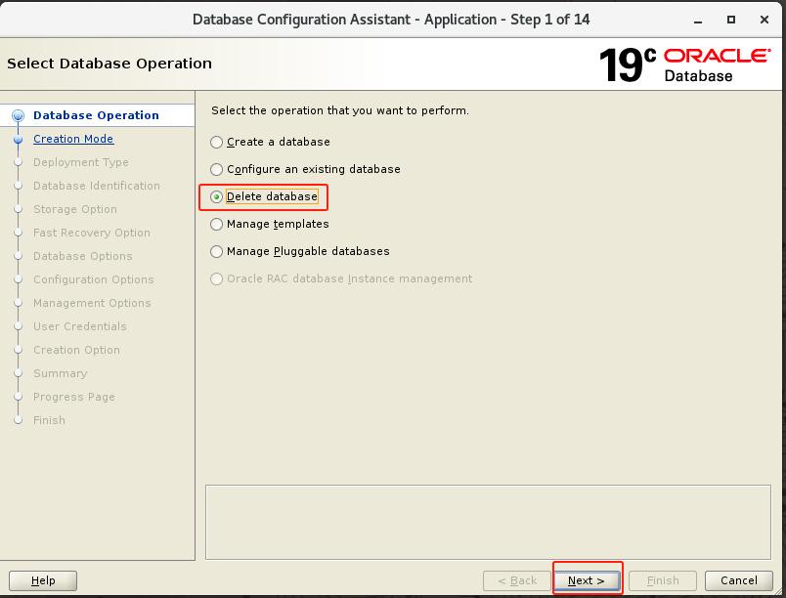The image size is (786, 598).
Task: Maximize the Database Configuration Assistant window
Action: click(x=731, y=20)
